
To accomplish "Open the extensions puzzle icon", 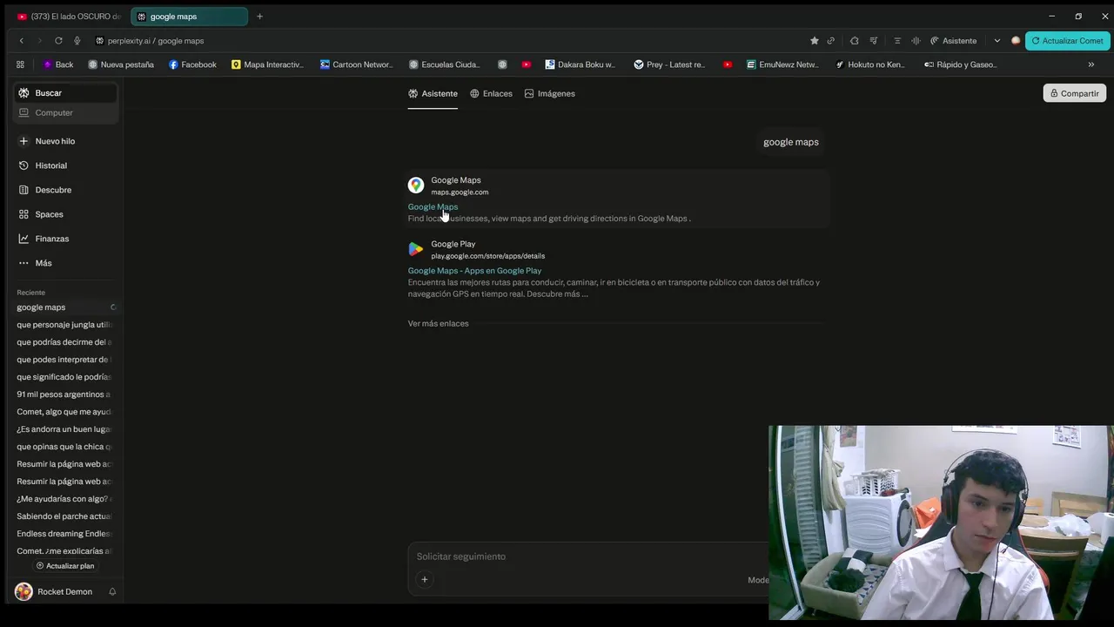I will (x=855, y=41).
